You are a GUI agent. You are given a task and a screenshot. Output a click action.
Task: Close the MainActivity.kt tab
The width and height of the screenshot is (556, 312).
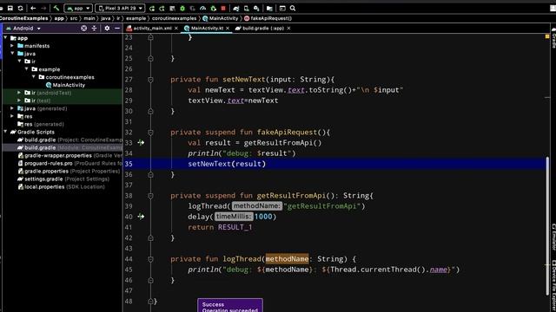tap(228, 29)
